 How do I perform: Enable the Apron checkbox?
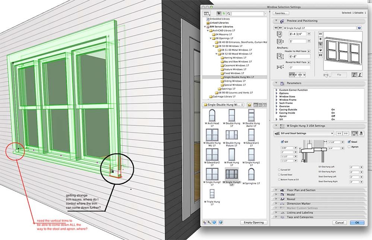[x=349, y=146]
